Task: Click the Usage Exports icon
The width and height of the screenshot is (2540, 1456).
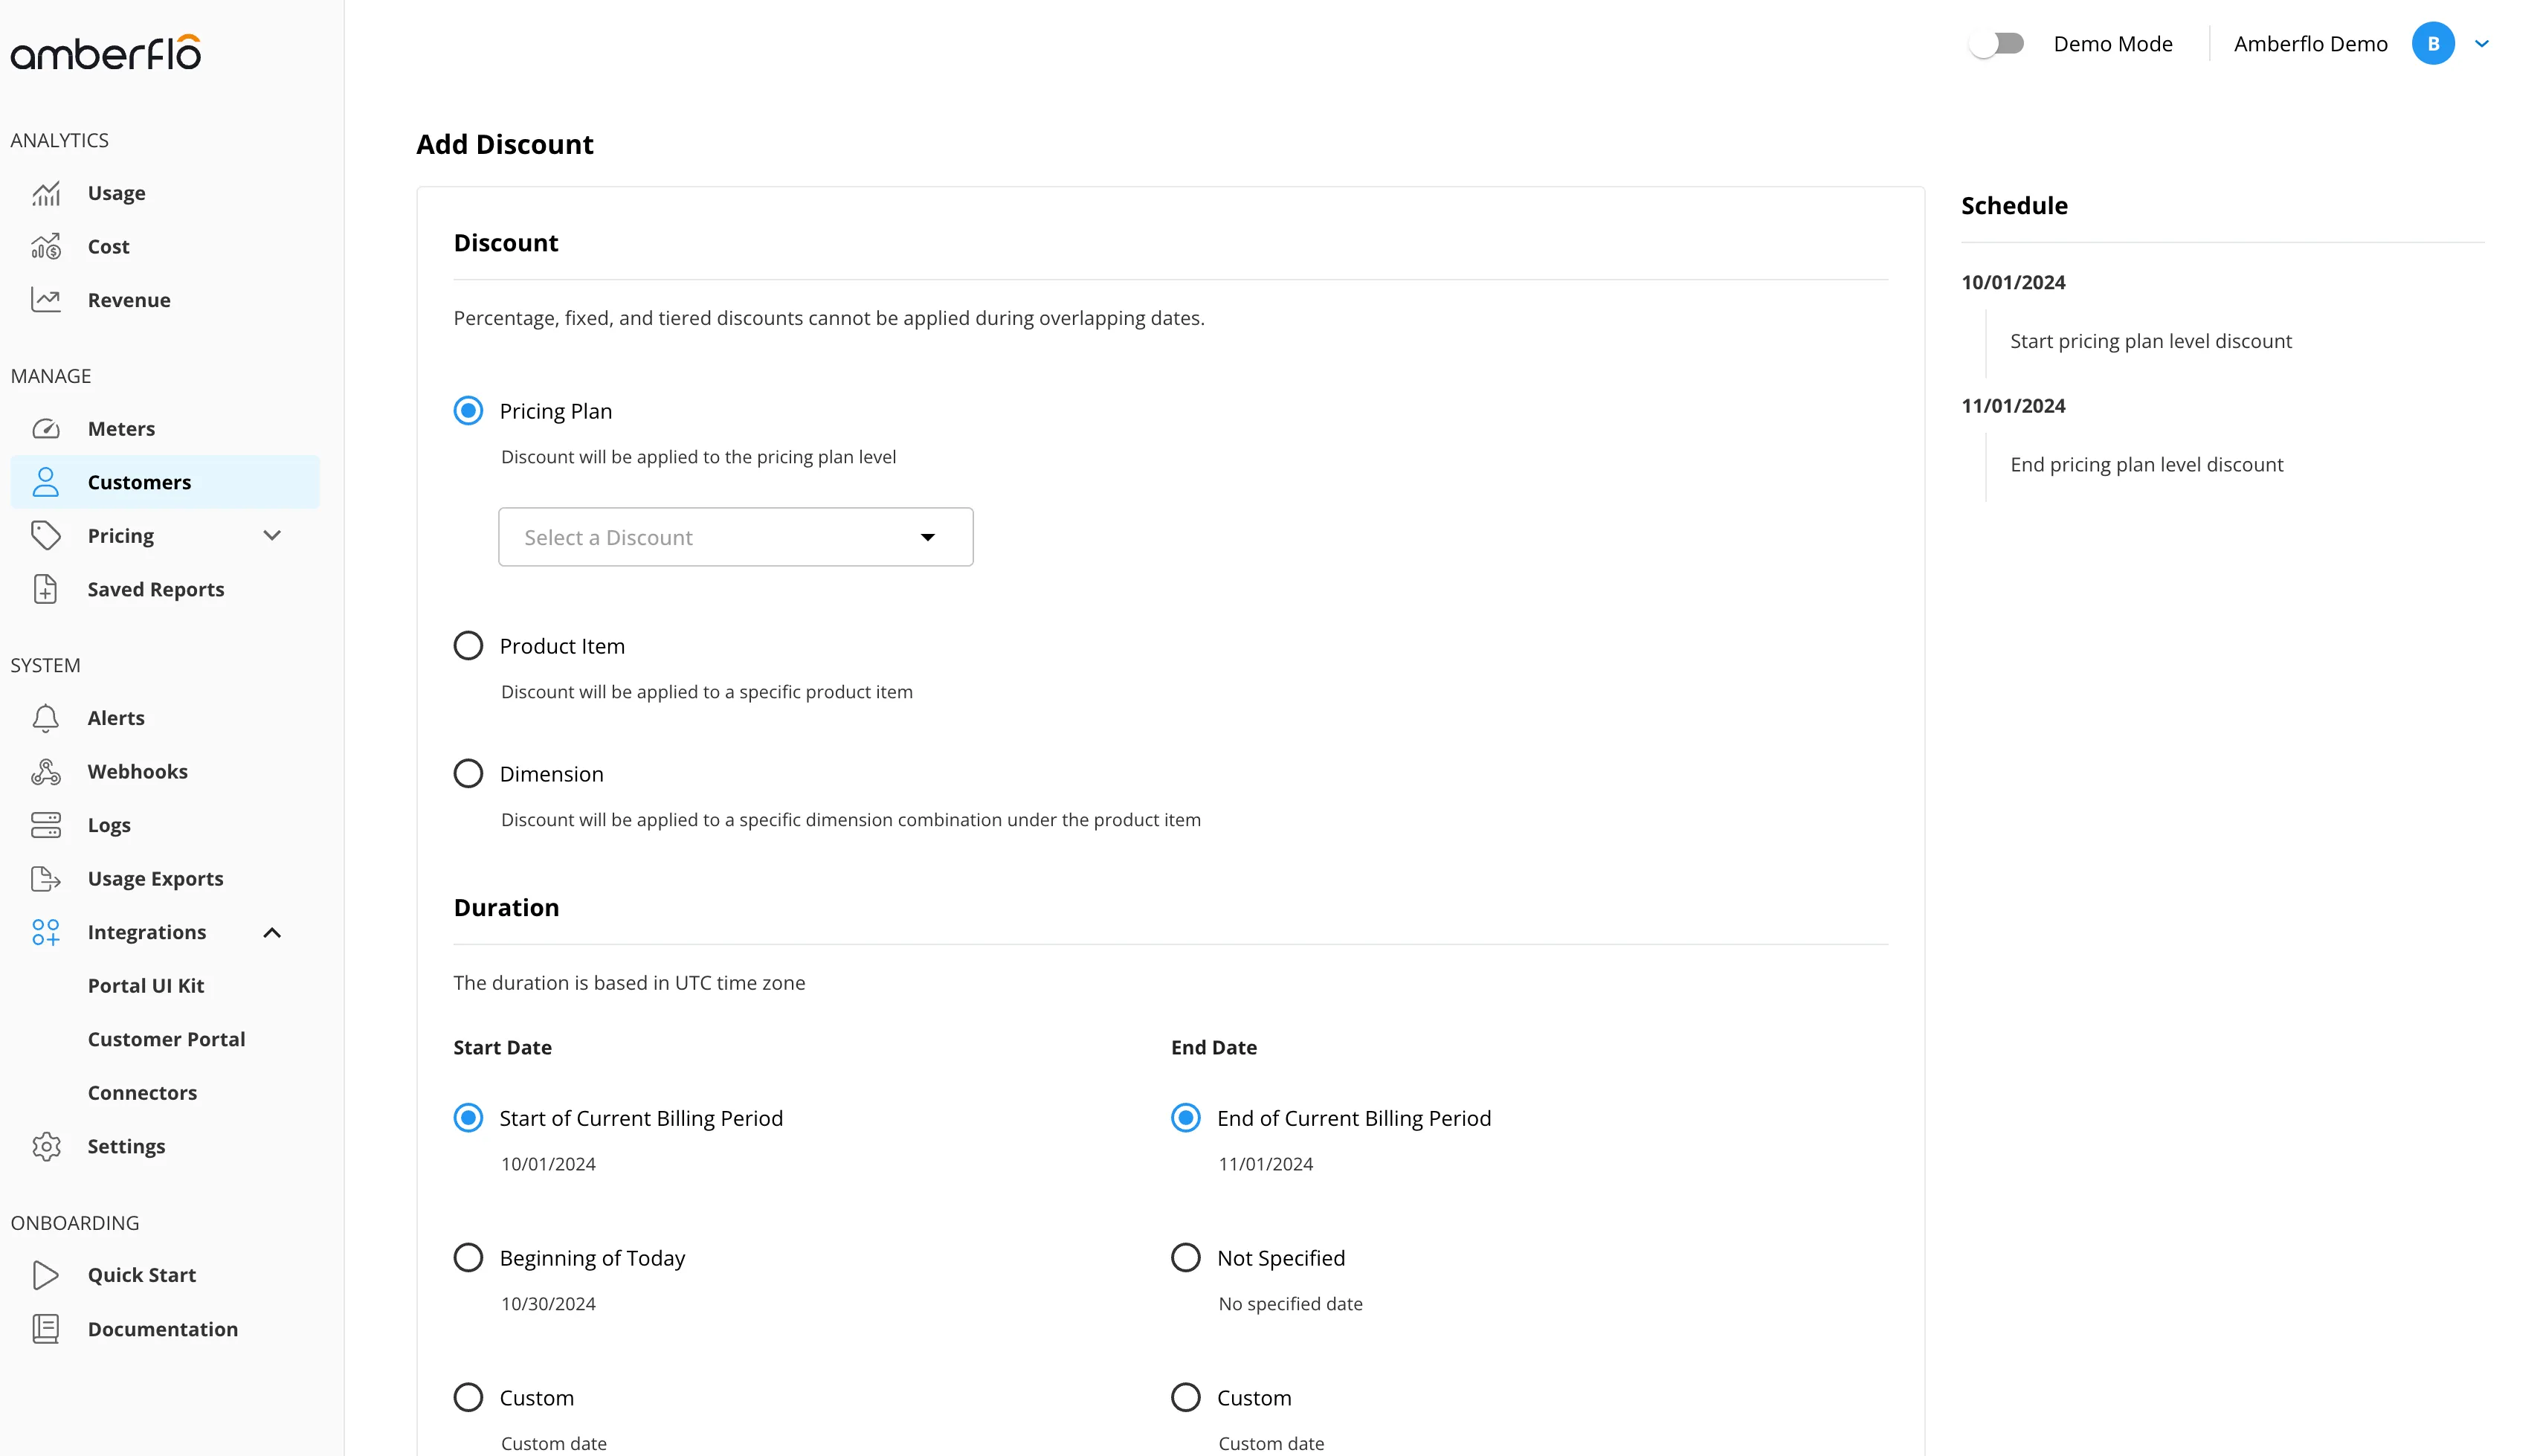Action: [46, 879]
